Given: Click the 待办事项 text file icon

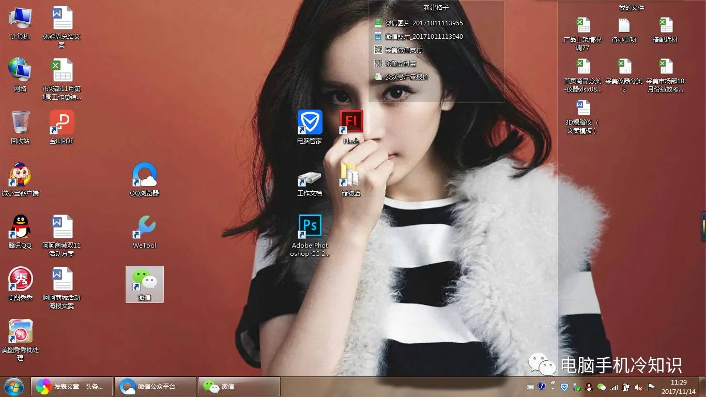Looking at the screenshot, I should (x=624, y=30).
